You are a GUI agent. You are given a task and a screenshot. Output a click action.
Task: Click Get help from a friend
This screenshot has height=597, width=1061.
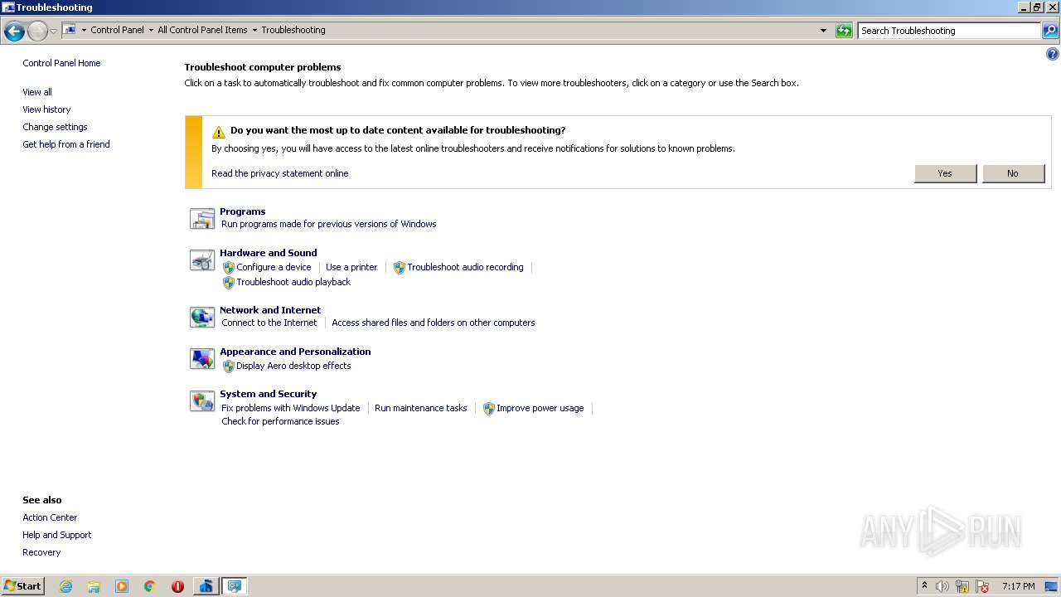[66, 144]
